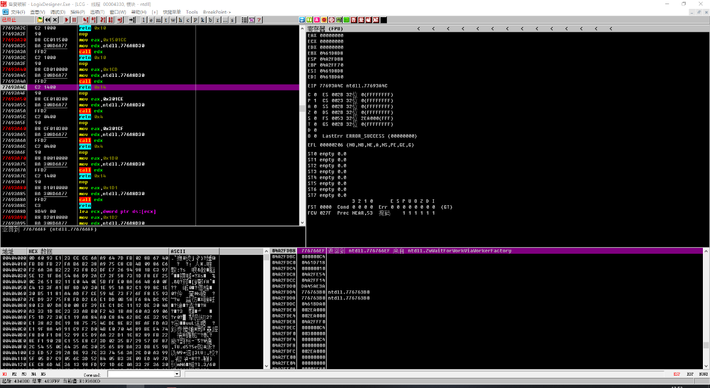Open handles window with 'h' button
The height and width of the screenshot is (388, 710).
click(x=181, y=20)
